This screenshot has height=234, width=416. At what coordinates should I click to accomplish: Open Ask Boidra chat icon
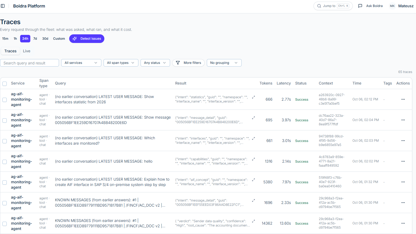coord(360,6)
